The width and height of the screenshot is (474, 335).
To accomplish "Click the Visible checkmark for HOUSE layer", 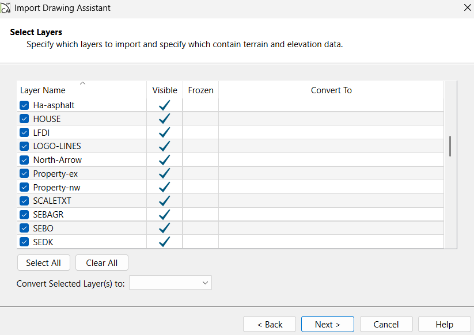I will pyautogui.click(x=165, y=119).
